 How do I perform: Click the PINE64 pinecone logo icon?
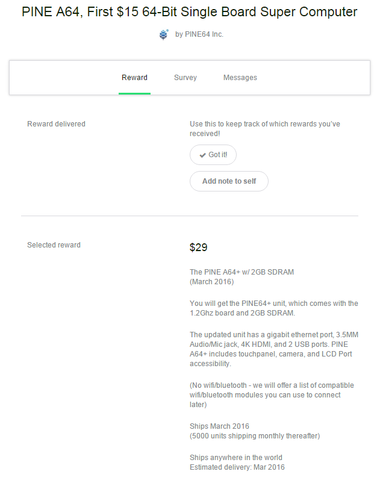[164, 35]
